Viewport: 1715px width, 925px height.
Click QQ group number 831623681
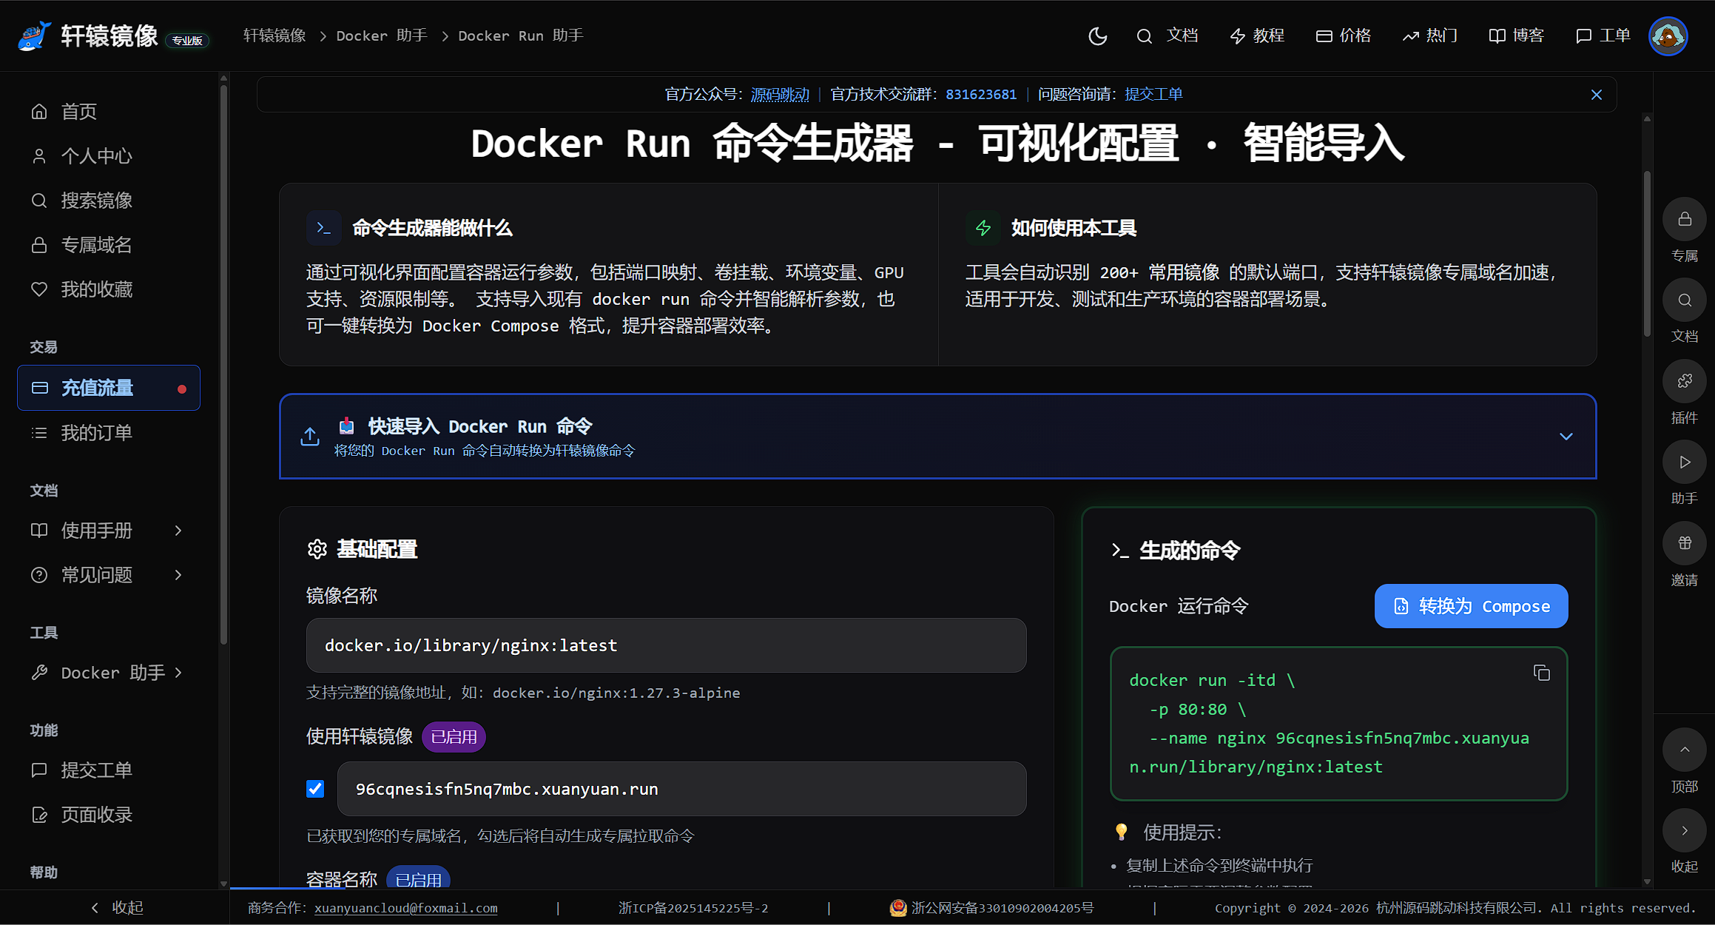981,95
